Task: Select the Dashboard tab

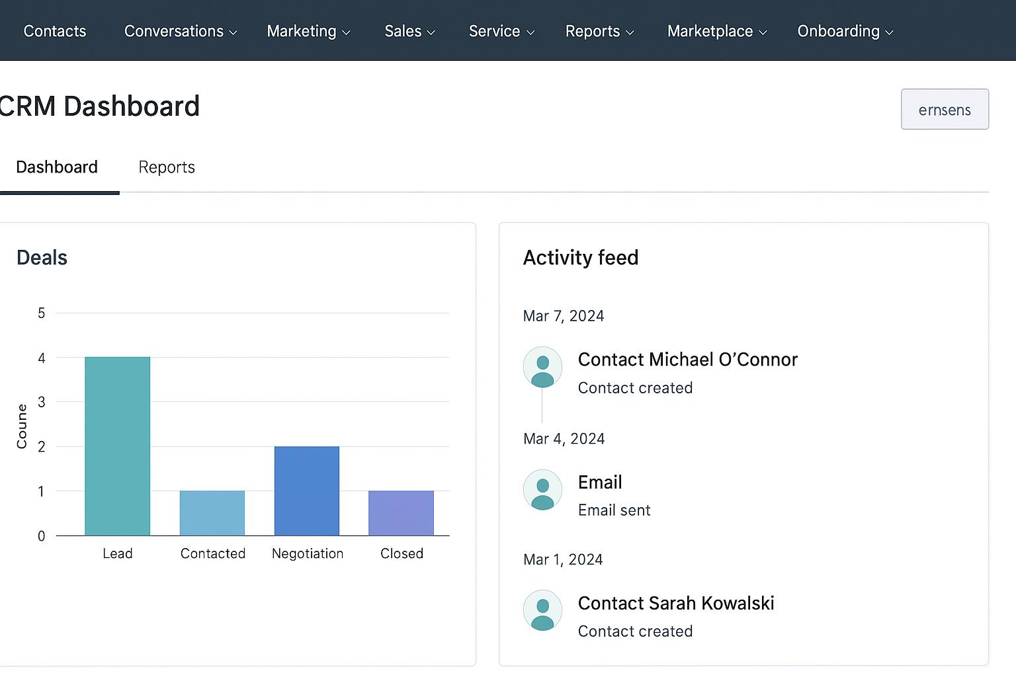Action: [57, 167]
